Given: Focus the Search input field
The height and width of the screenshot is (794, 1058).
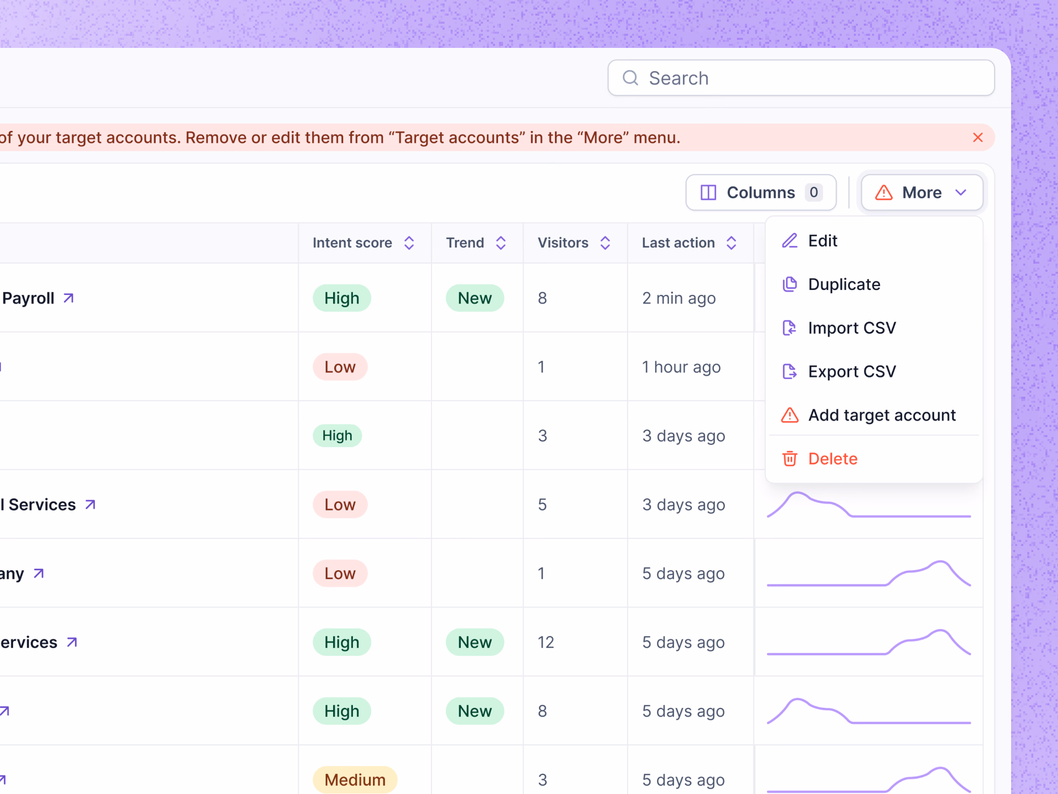Looking at the screenshot, I should (801, 78).
